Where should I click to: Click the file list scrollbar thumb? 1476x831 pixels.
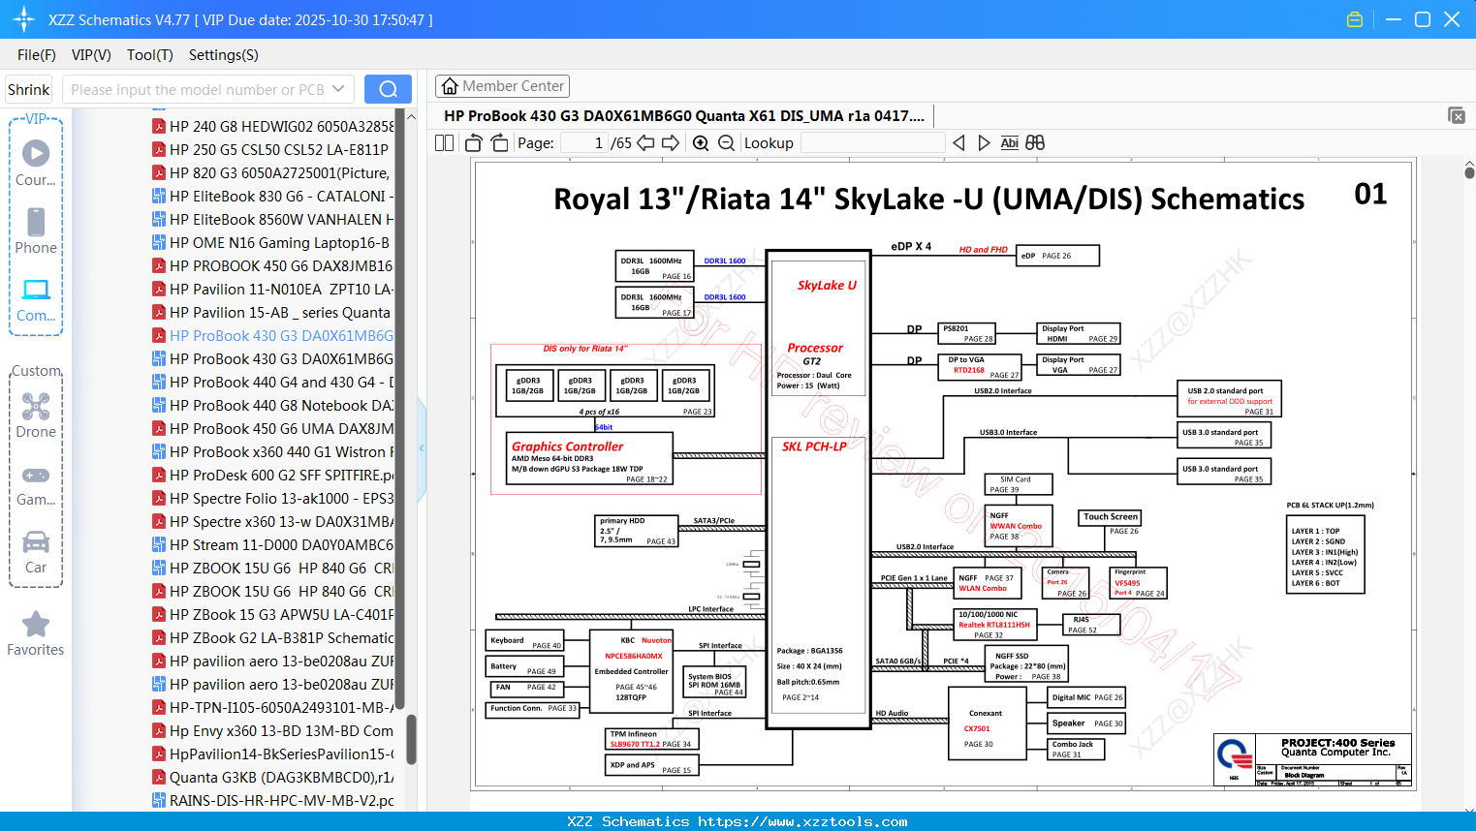click(x=411, y=739)
